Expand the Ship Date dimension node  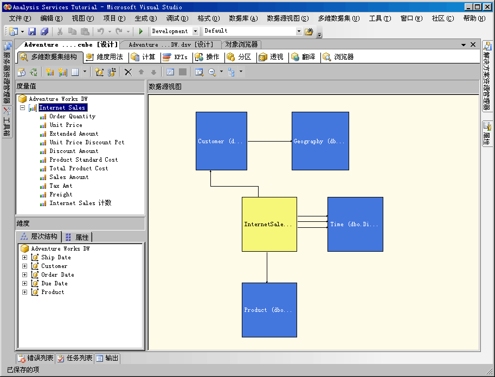[x=24, y=258]
